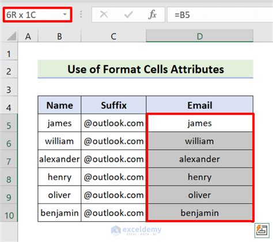Image resolution: width=273 pixels, height=242 pixels.
Task: Select henry cell in Email column
Action: [200, 177]
